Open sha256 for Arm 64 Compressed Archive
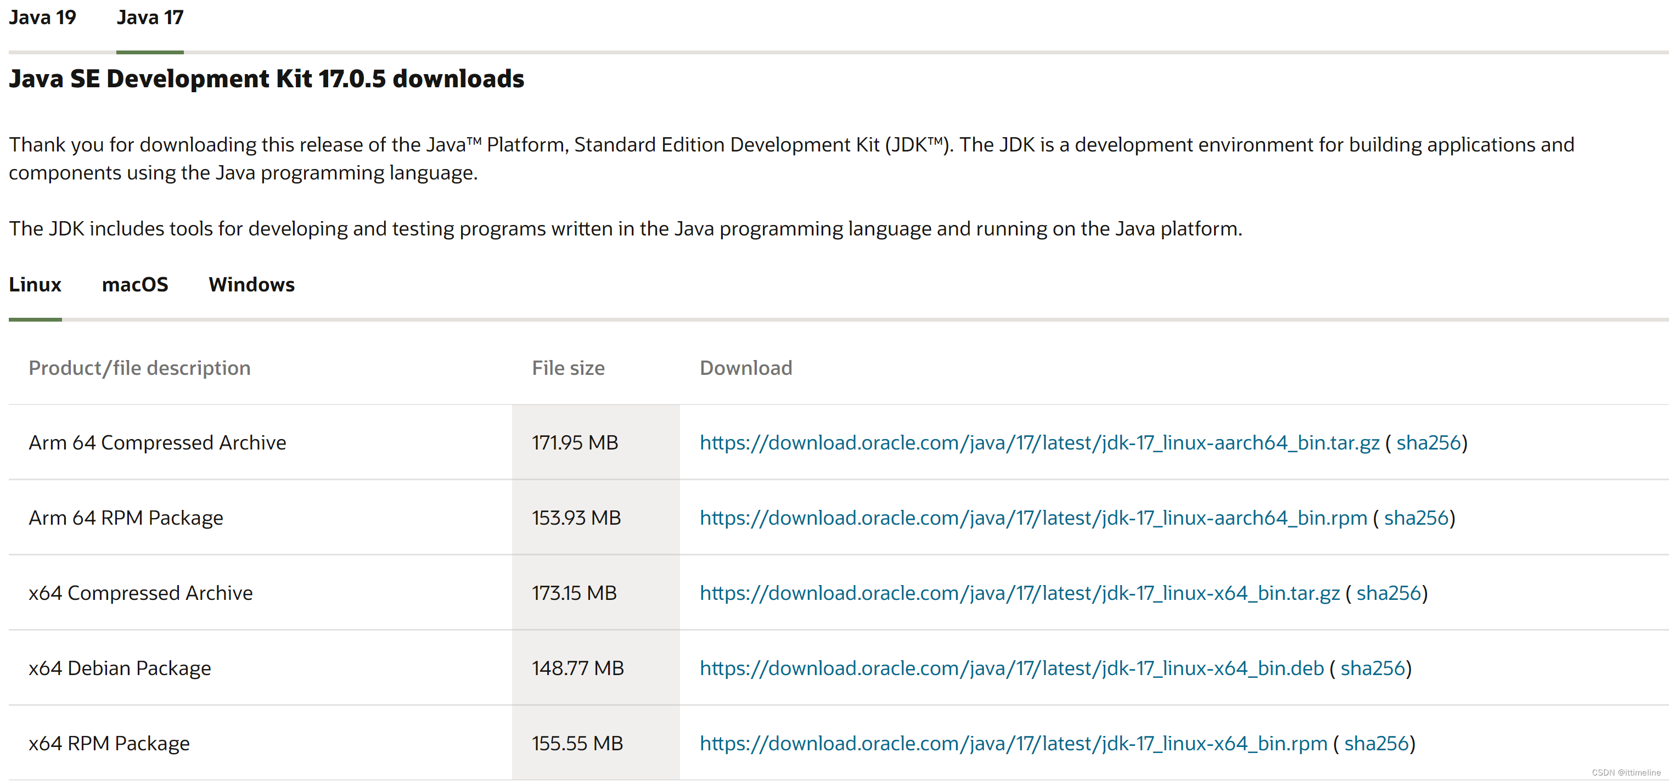This screenshot has height=781, width=1669. [1428, 443]
